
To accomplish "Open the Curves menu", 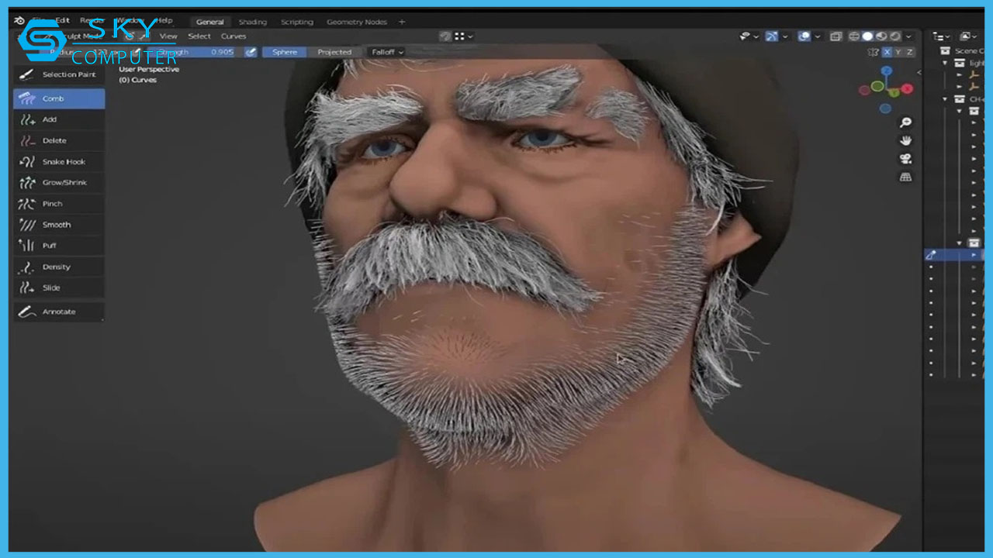I will (234, 36).
